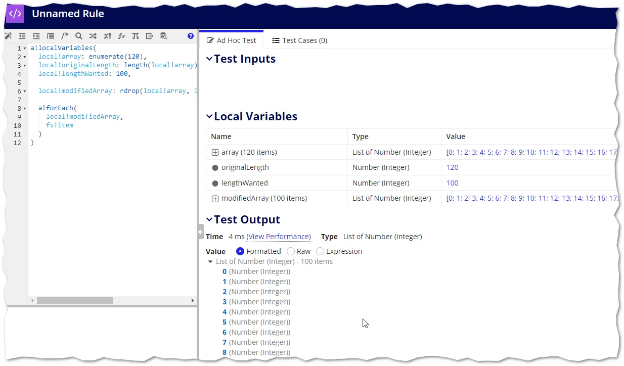This screenshot has width=624, height=366.
Task: Click the Type column header
Action: [x=361, y=136]
